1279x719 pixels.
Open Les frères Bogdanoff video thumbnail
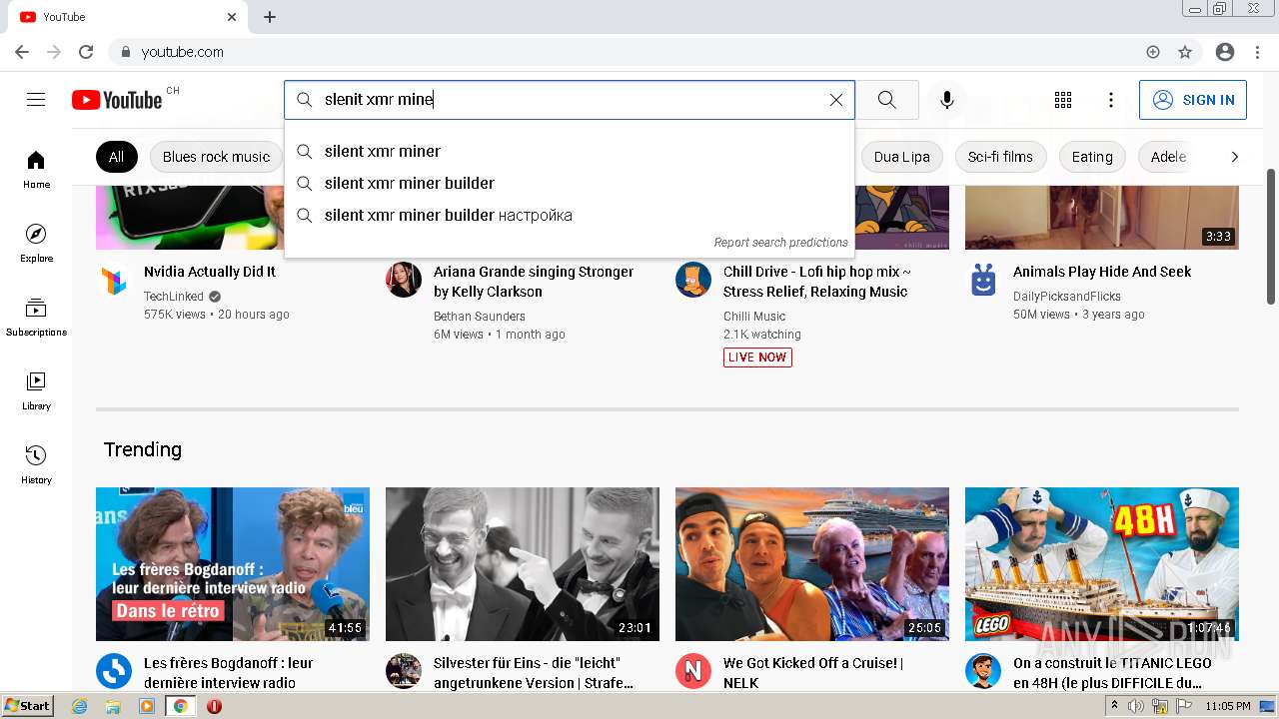point(233,564)
